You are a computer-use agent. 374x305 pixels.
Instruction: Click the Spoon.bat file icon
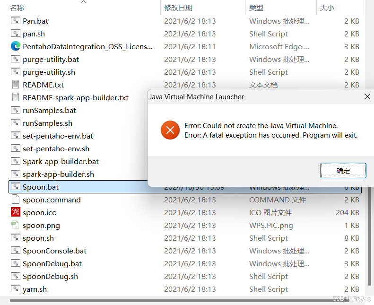(x=16, y=187)
